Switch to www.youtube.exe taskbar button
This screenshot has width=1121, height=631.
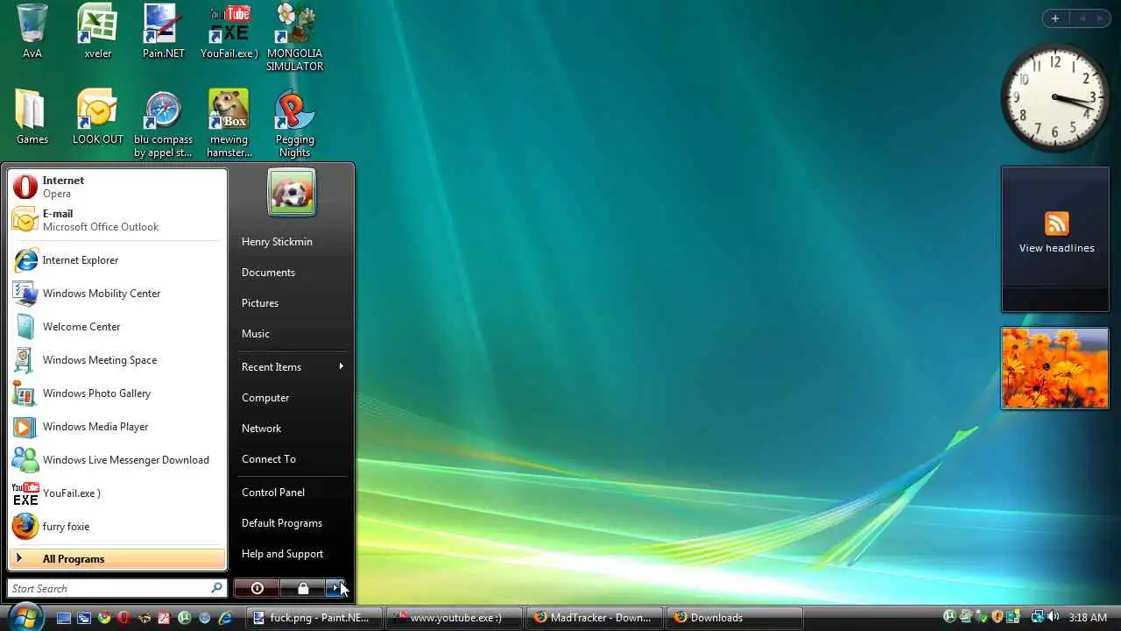pos(454,618)
